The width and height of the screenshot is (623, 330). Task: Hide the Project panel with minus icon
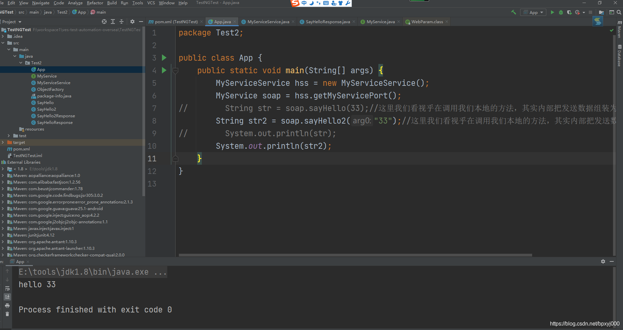coord(141,22)
